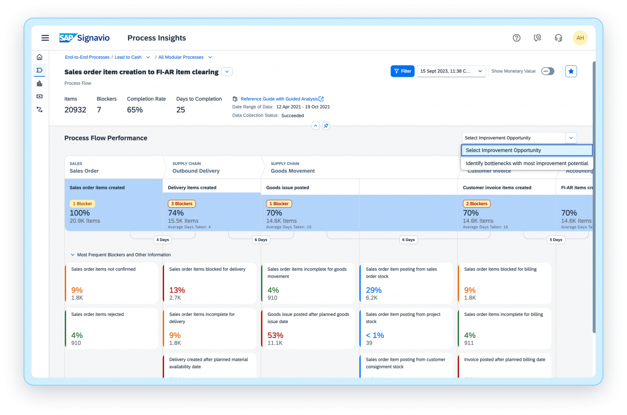
Task: Open the Reference Guide with Guided Analysis link
Action: [x=281, y=99]
